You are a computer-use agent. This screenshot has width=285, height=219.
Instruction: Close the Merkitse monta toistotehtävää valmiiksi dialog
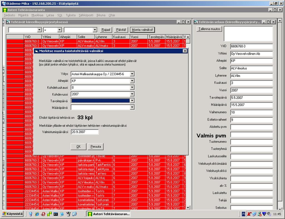pos(185,51)
